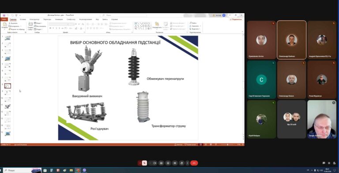Image resolution: width=339 pixels, height=173 pixels.
Task: Switch to normal view icon in status bar
Action: point(201,144)
